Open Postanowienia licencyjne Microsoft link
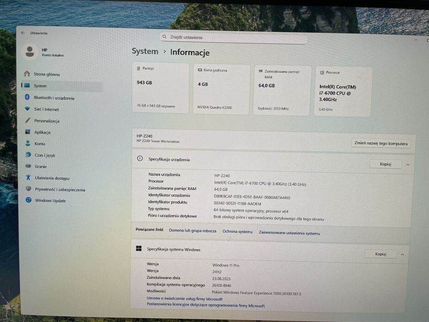The width and height of the screenshot is (429, 322). click(x=206, y=305)
